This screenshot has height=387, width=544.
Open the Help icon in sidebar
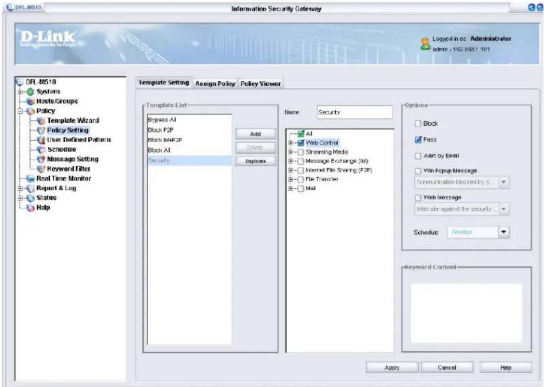[30, 207]
